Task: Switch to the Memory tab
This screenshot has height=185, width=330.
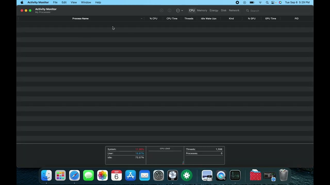Action: click(x=202, y=11)
